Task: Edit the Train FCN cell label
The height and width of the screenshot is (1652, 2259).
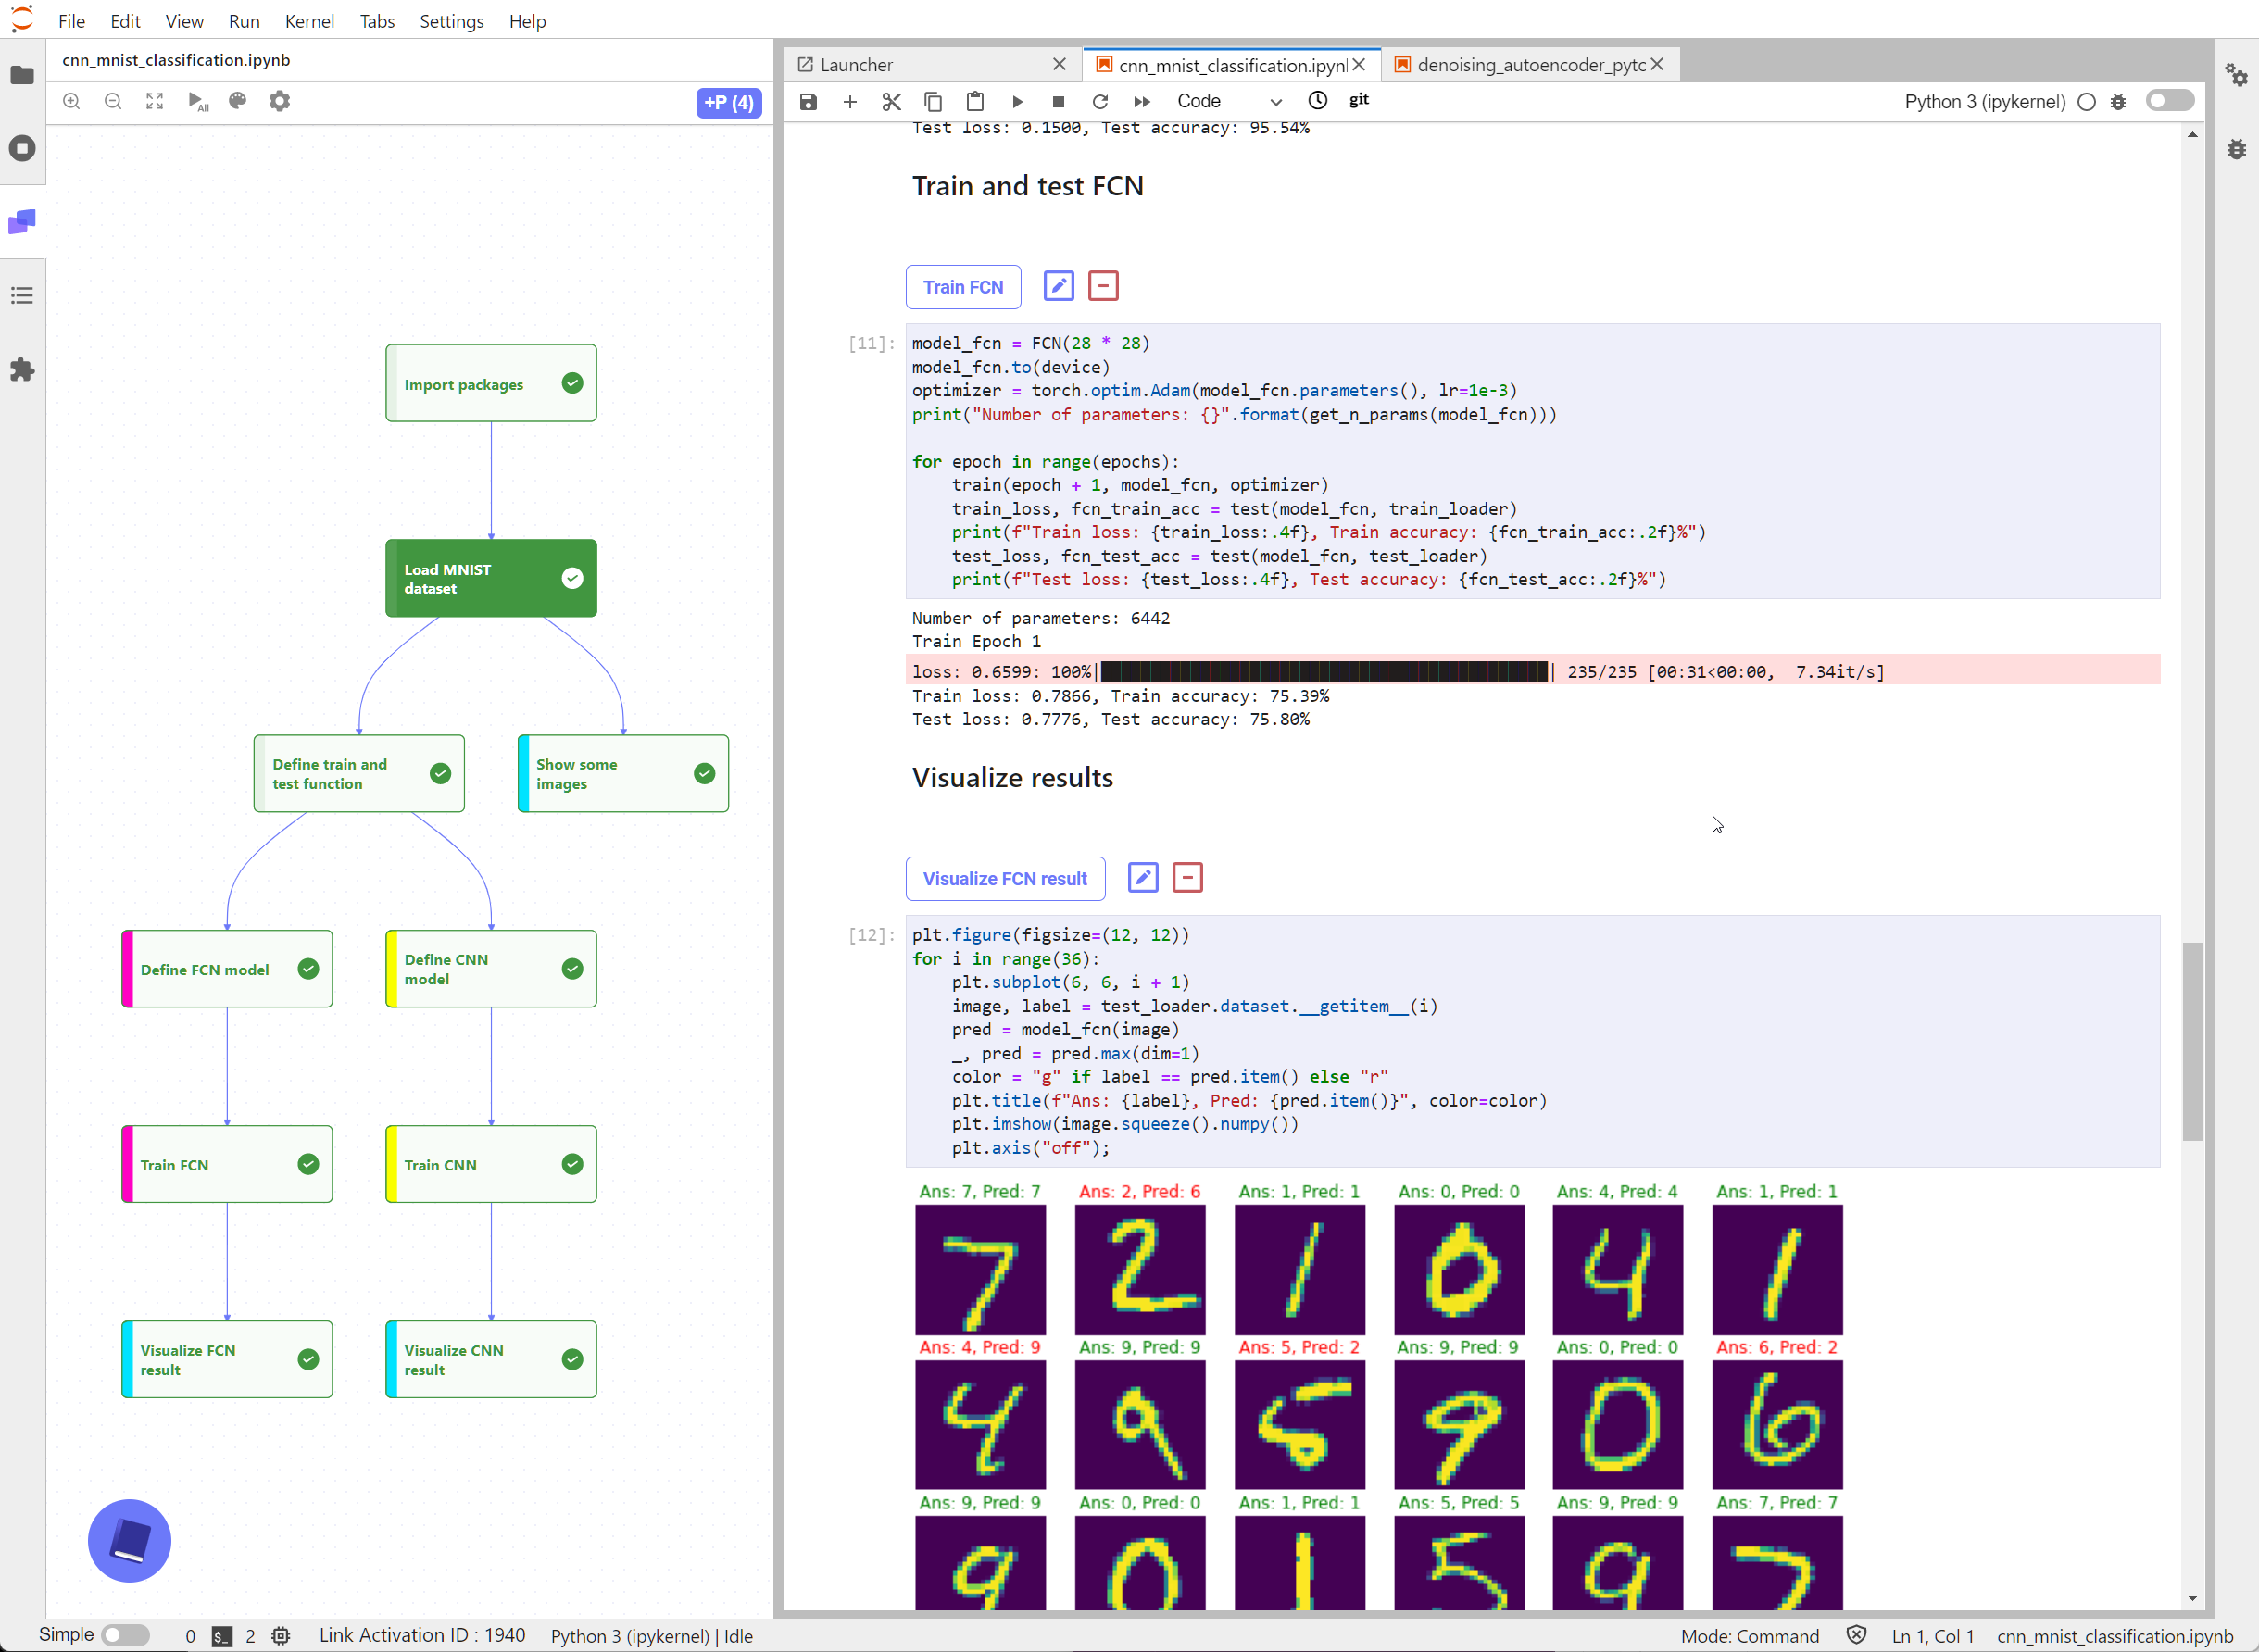Action: pyautogui.click(x=1058, y=286)
